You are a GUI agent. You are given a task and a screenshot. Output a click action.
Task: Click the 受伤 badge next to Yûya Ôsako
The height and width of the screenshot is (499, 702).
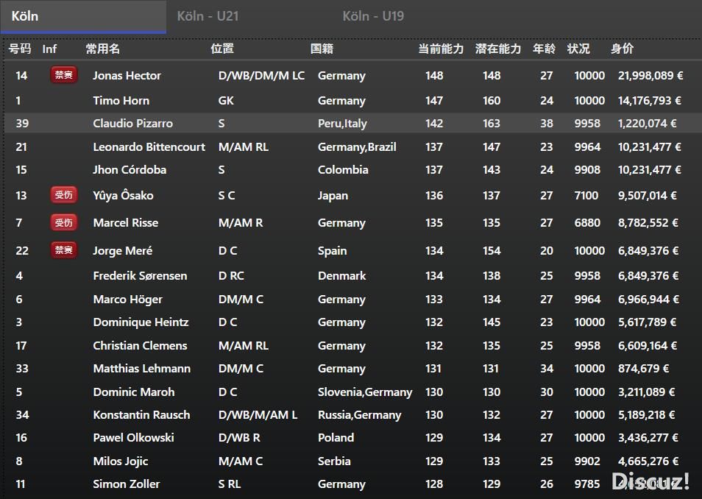[x=63, y=195]
